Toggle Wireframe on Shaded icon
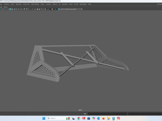The image size is (162, 121). (15, 9)
